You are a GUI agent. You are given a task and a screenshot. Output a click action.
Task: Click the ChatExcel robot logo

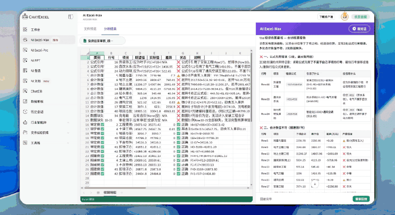(25, 17)
